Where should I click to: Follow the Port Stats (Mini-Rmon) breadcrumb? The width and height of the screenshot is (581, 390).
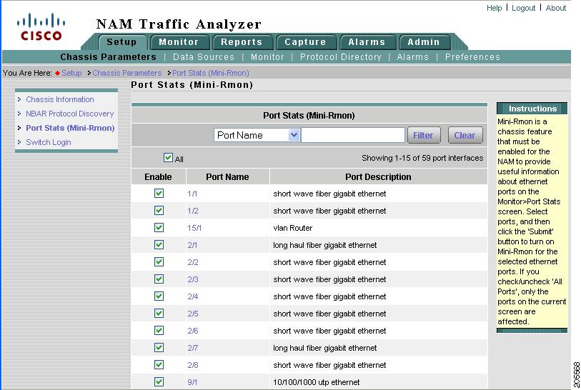(211, 73)
